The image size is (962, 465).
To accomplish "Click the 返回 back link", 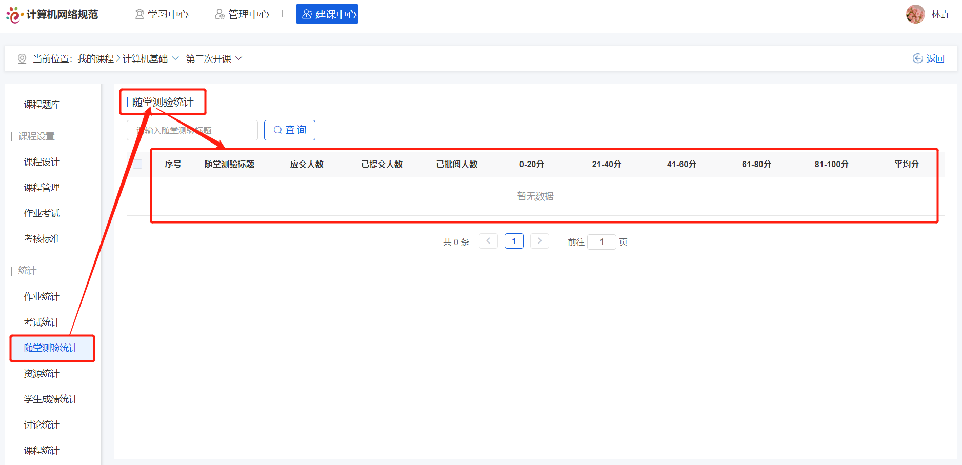I will point(935,59).
